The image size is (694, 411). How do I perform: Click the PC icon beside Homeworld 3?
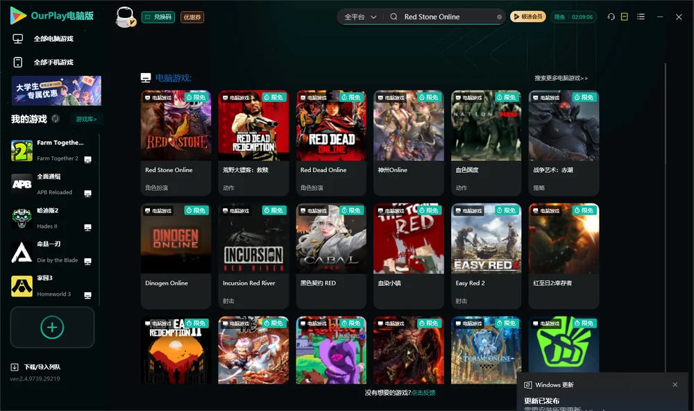pos(87,295)
